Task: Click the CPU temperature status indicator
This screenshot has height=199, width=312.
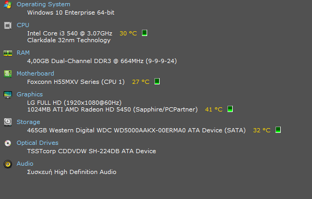Action: pos(145,33)
